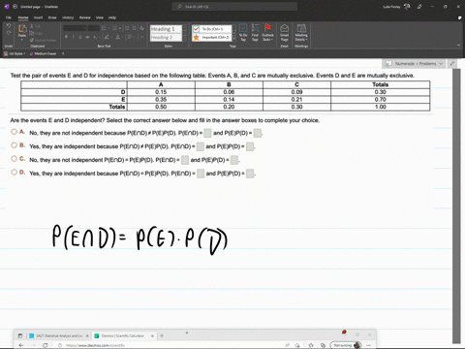Screen dimensions: 465x349
Task: Click the font color icon
Action: pyautogui.click(x=118, y=37)
